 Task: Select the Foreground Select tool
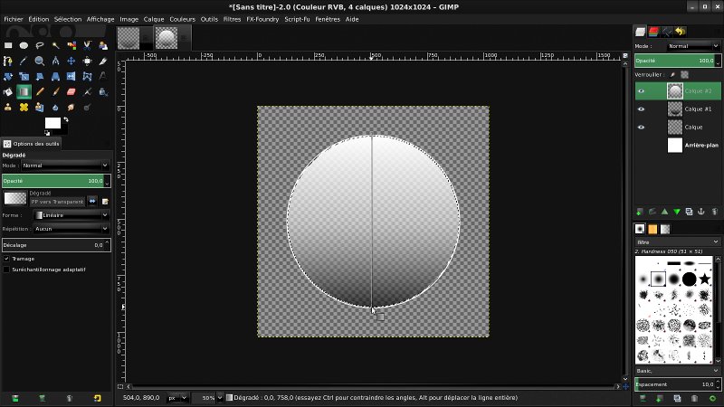pyautogui.click(x=103, y=45)
